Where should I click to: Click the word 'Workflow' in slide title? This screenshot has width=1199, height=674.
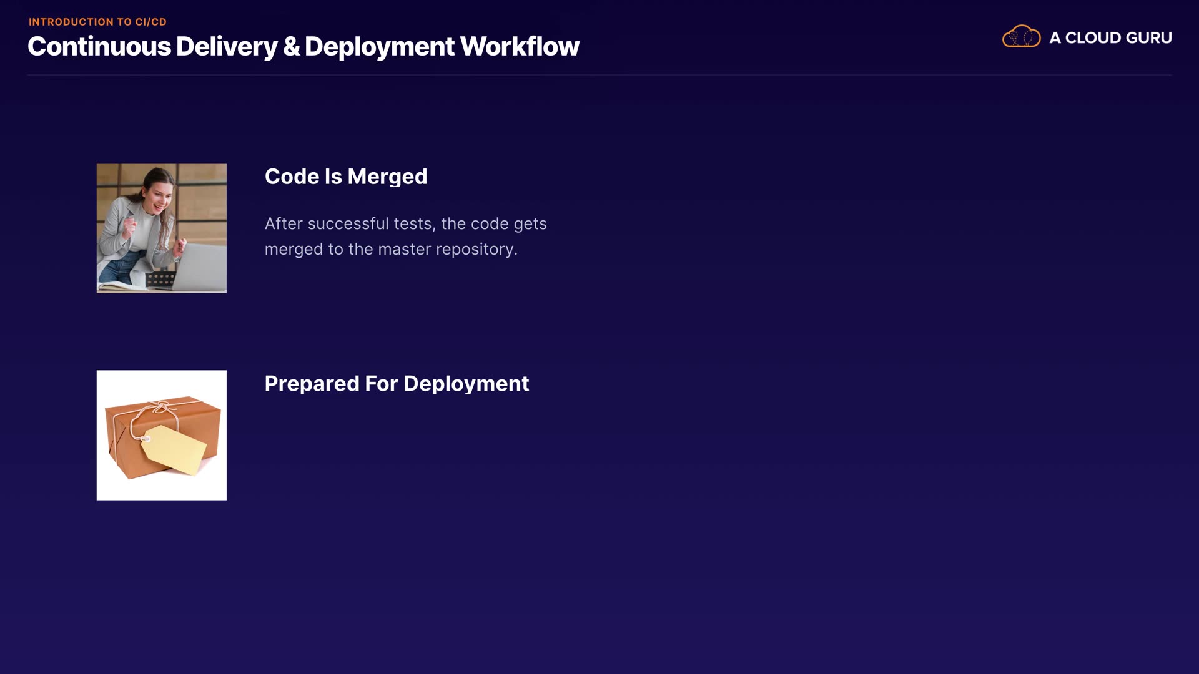click(x=520, y=47)
